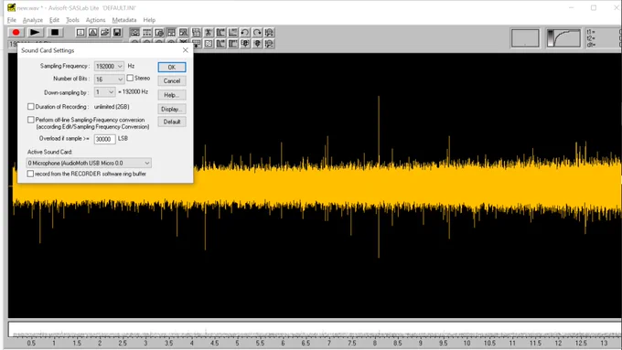The height and width of the screenshot is (350, 622).
Task: Click the dotted grid toolbar icon
Action: (147, 33)
